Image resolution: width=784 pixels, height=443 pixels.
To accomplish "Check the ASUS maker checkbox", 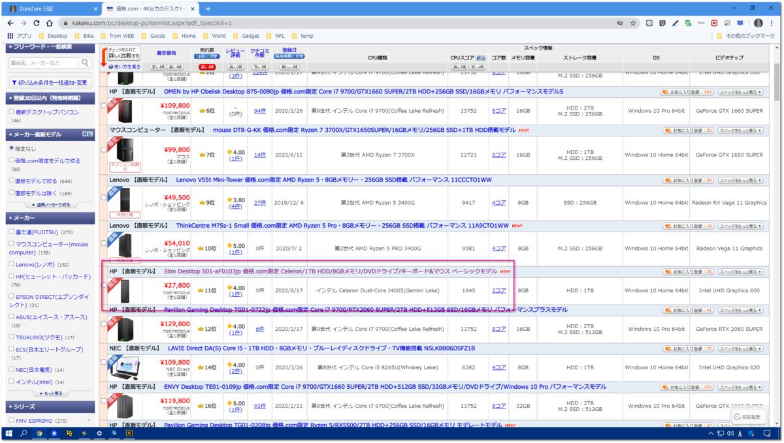I will click(12, 316).
